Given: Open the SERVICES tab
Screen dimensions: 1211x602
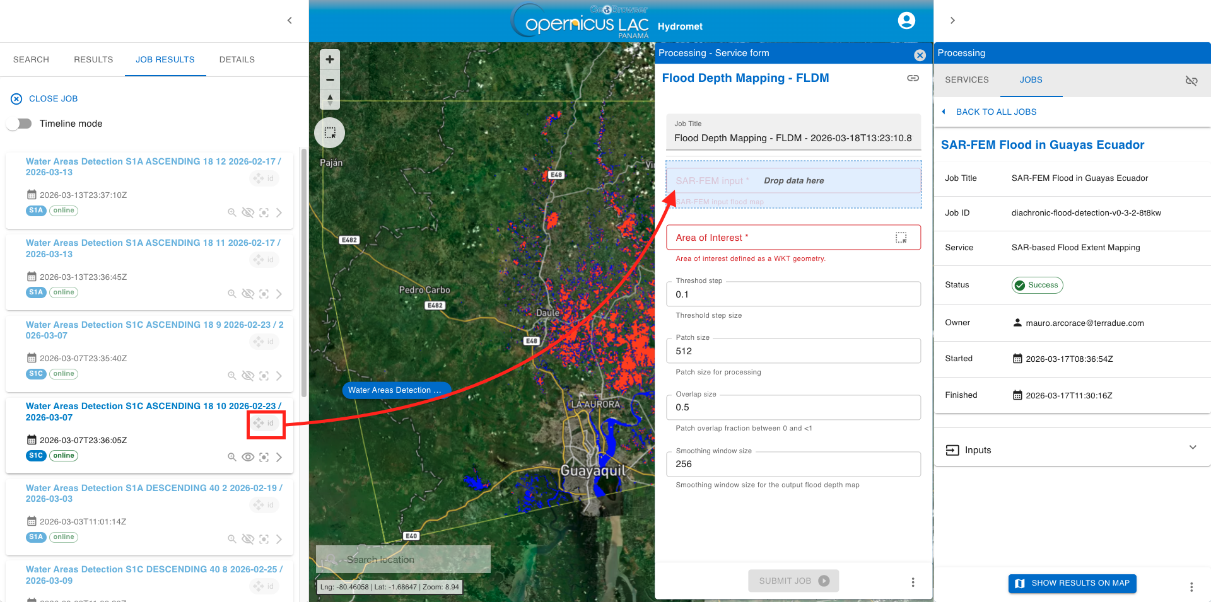Looking at the screenshot, I should point(966,80).
